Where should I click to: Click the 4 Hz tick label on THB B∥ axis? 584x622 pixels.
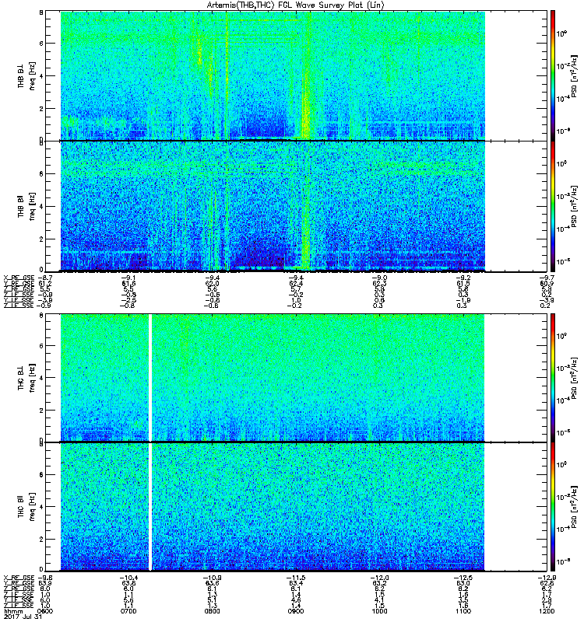pos(41,207)
